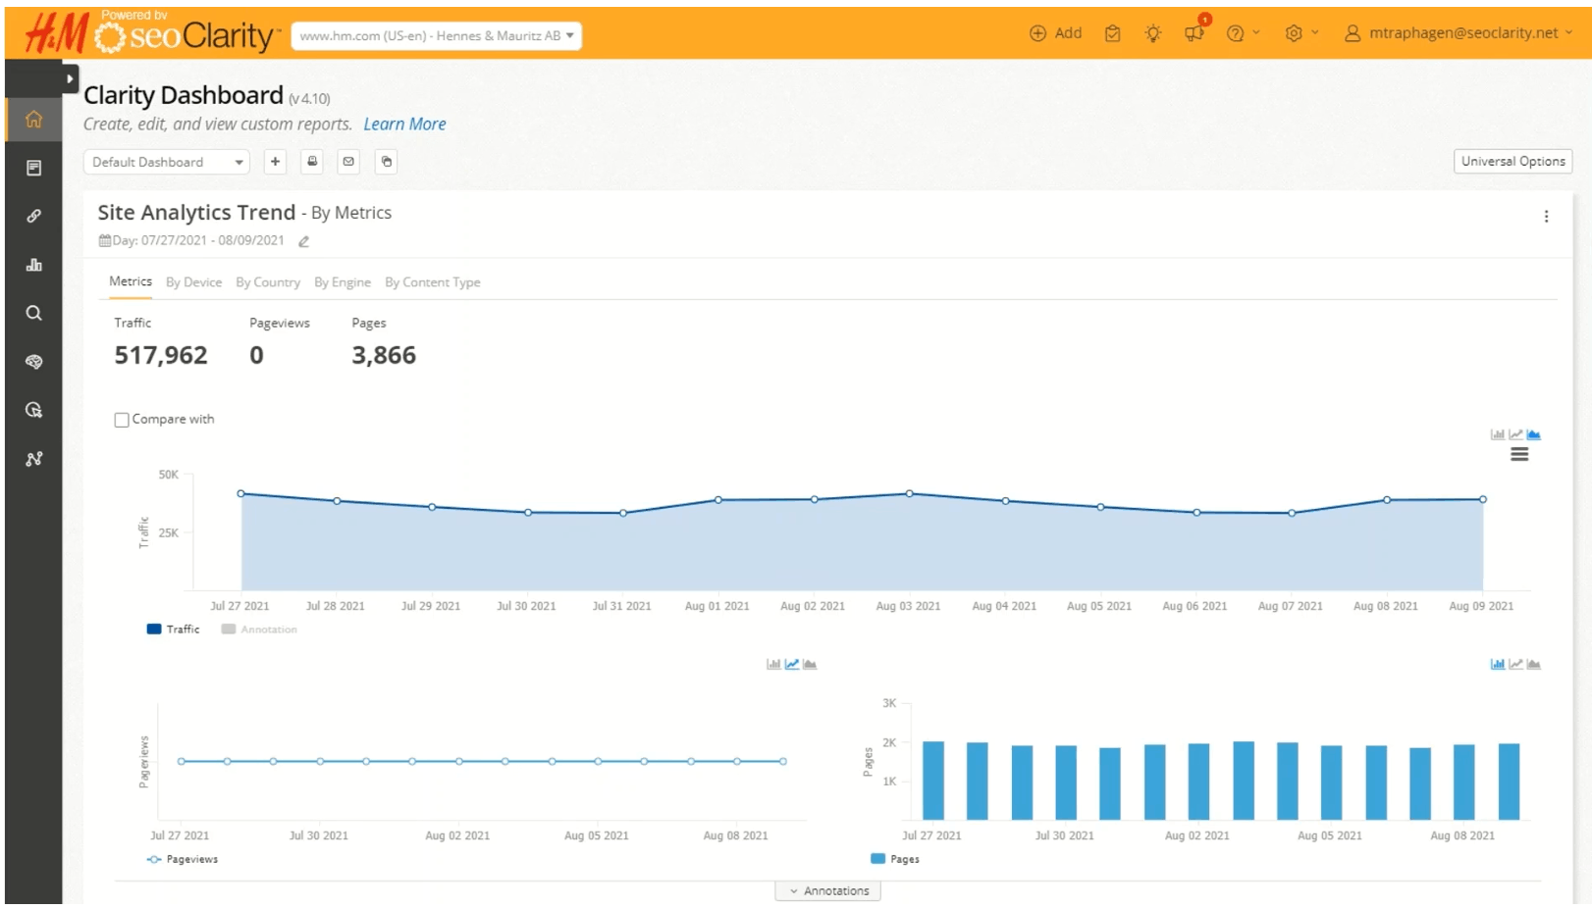Click the Learn More link
1592x909 pixels.
pos(404,124)
